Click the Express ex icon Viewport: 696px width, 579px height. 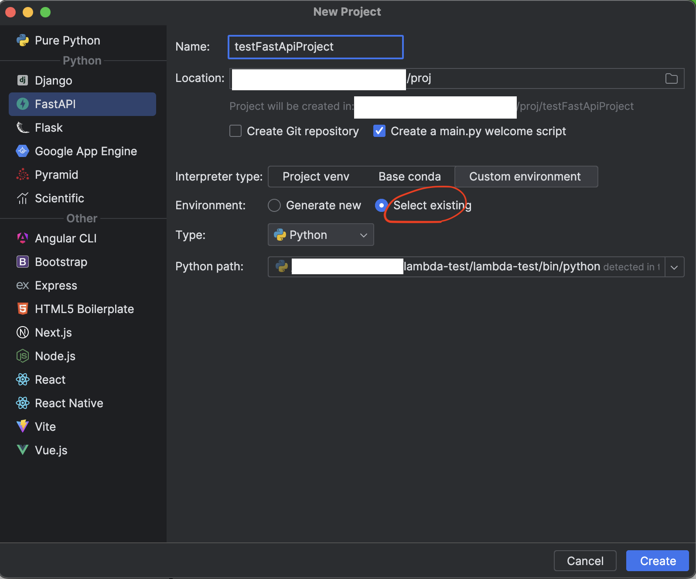click(23, 286)
